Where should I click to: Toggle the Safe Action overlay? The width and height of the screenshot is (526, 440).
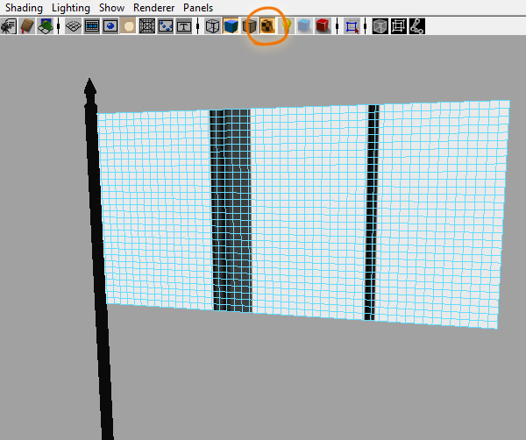click(166, 26)
